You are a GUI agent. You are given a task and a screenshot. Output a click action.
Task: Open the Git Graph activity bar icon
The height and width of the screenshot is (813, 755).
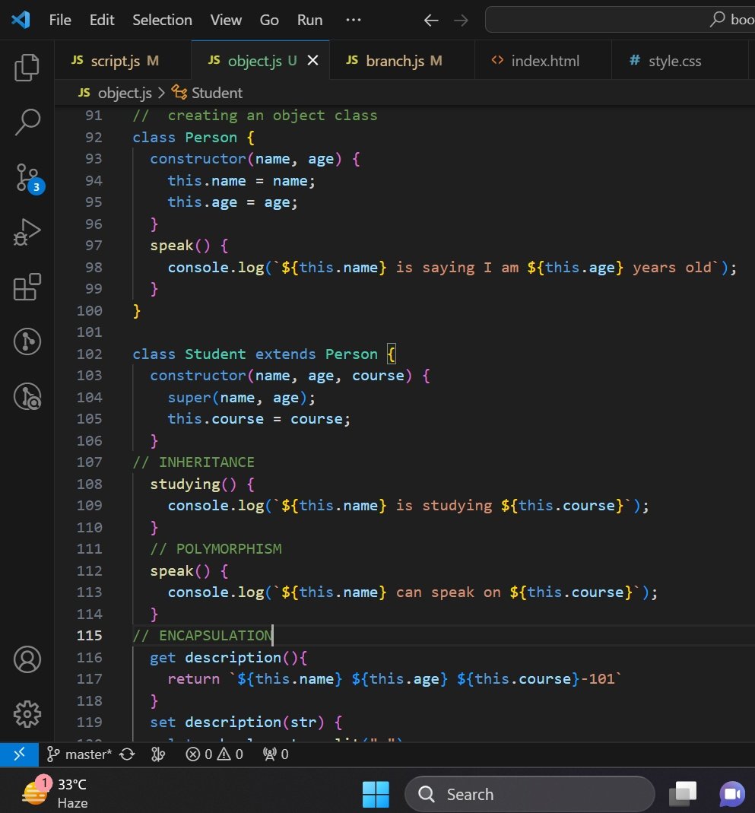27,341
